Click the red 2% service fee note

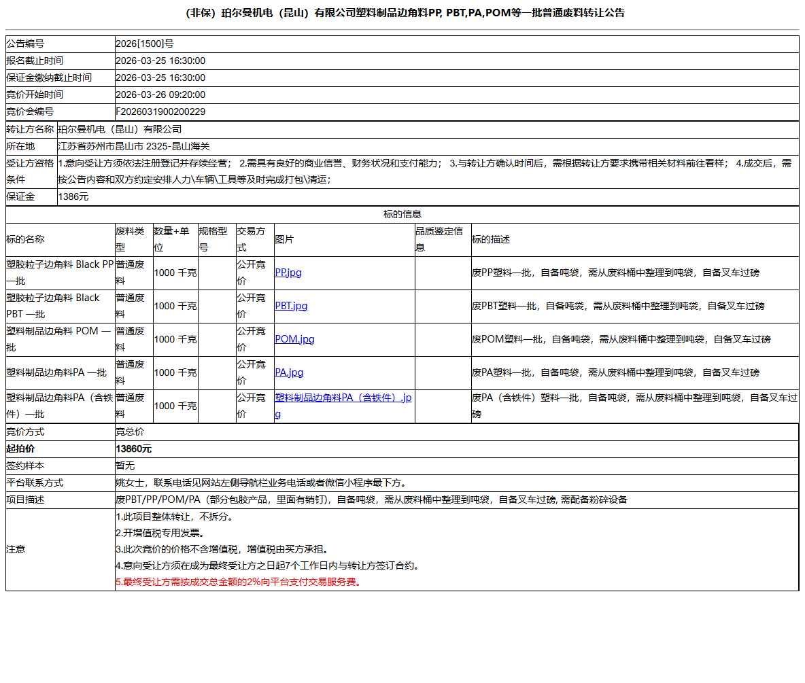tap(238, 582)
